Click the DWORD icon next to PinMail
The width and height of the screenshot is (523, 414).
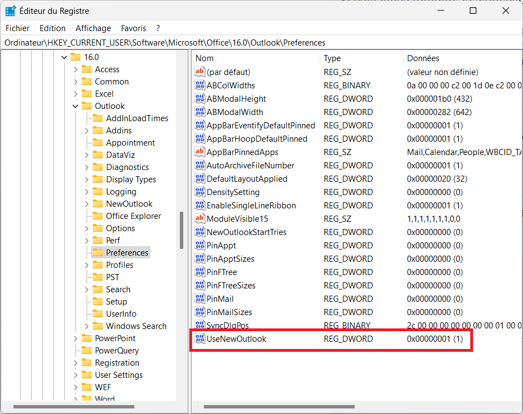pyautogui.click(x=200, y=298)
